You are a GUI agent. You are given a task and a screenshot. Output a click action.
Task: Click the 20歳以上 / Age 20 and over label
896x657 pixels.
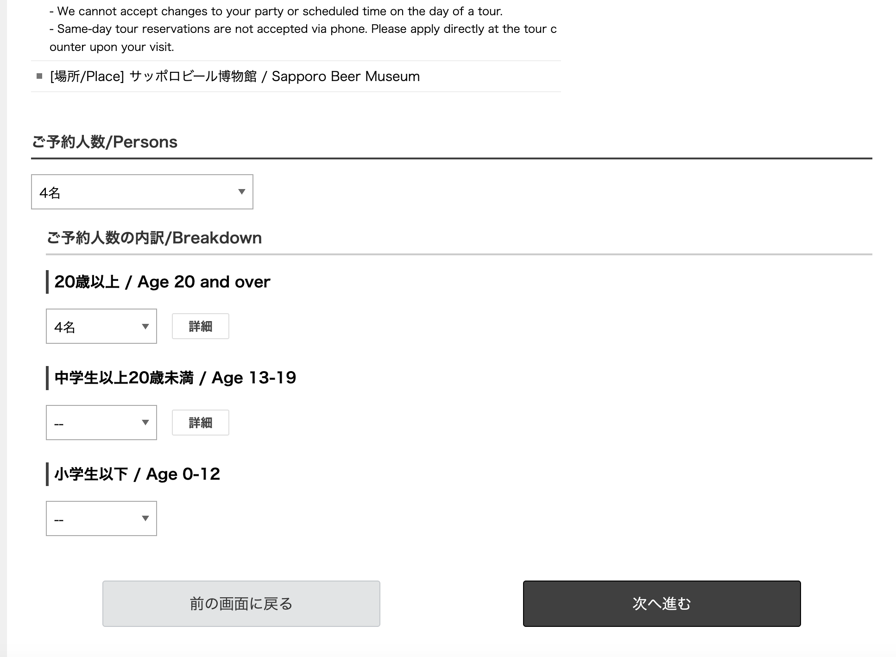point(162,282)
